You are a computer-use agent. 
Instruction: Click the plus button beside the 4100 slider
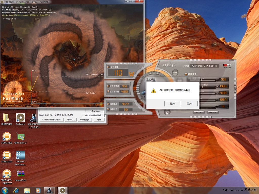click(x=217, y=93)
